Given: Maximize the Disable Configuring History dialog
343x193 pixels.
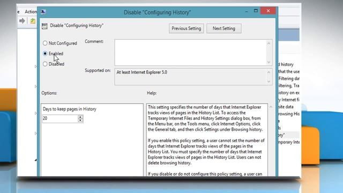Looking at the screenshot, I should [x=256, y=11].
